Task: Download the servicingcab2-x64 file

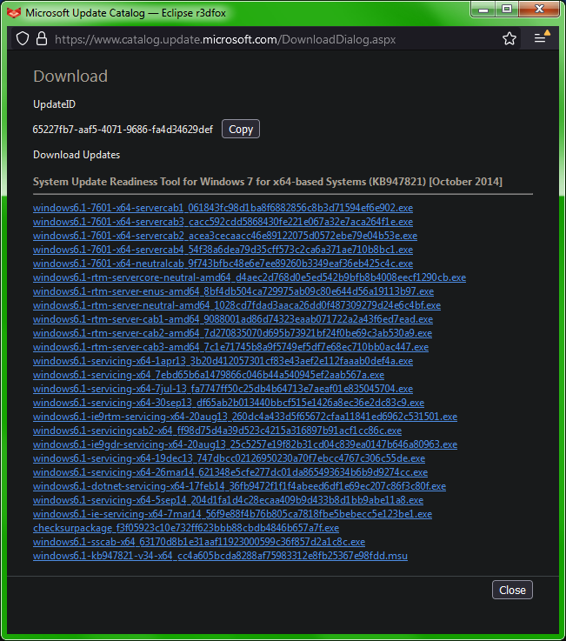Action: coord(217,431)
